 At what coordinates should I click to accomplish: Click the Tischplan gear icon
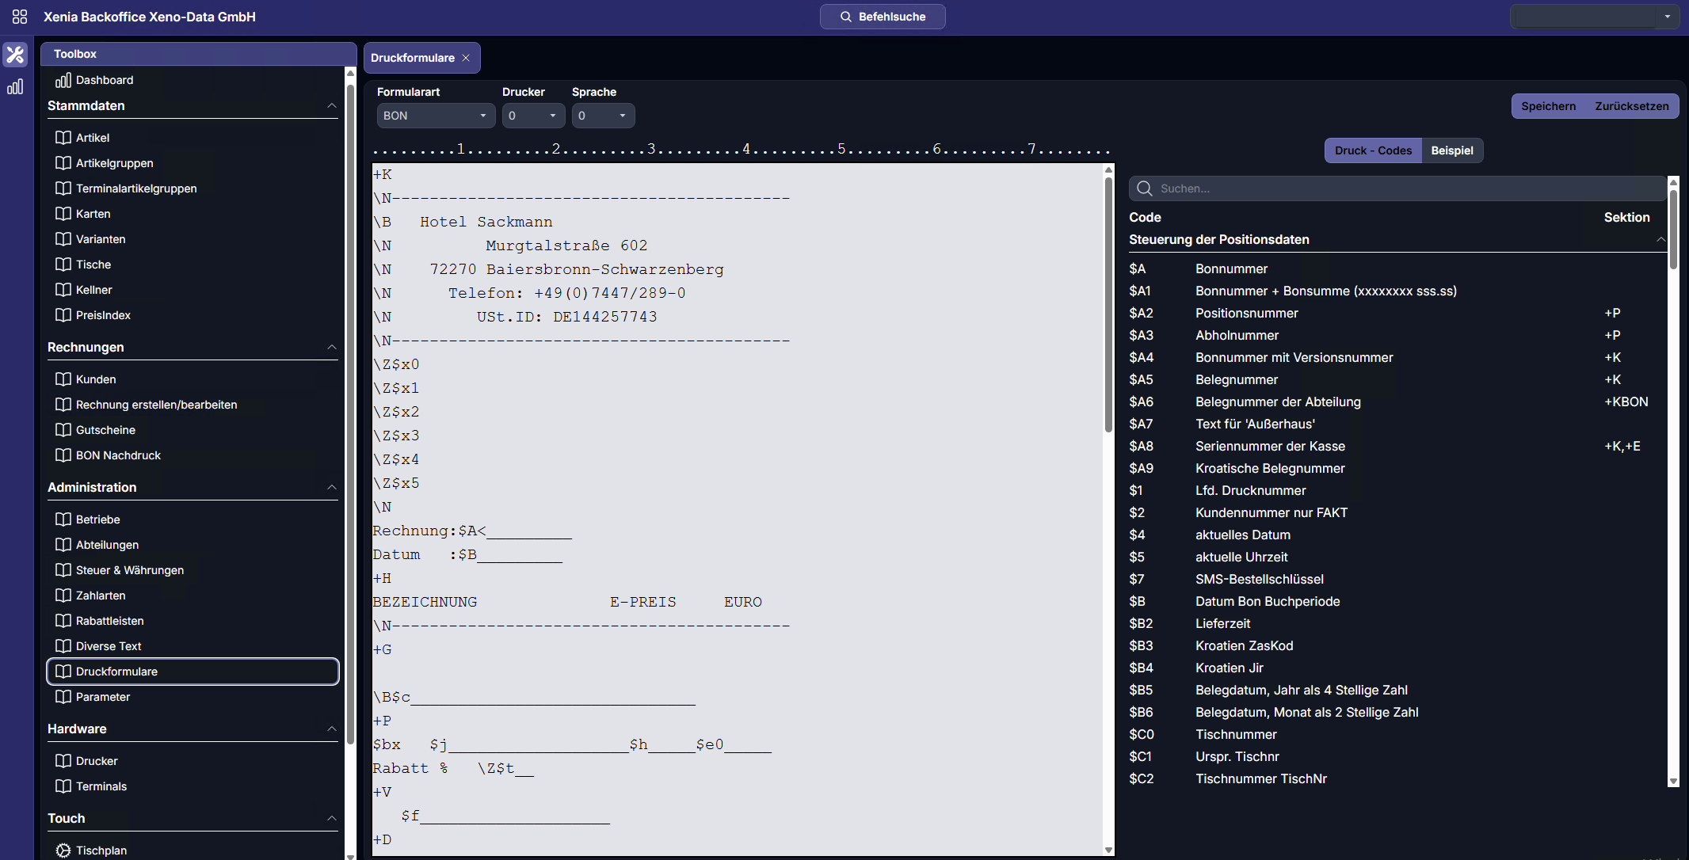[63, 850]
